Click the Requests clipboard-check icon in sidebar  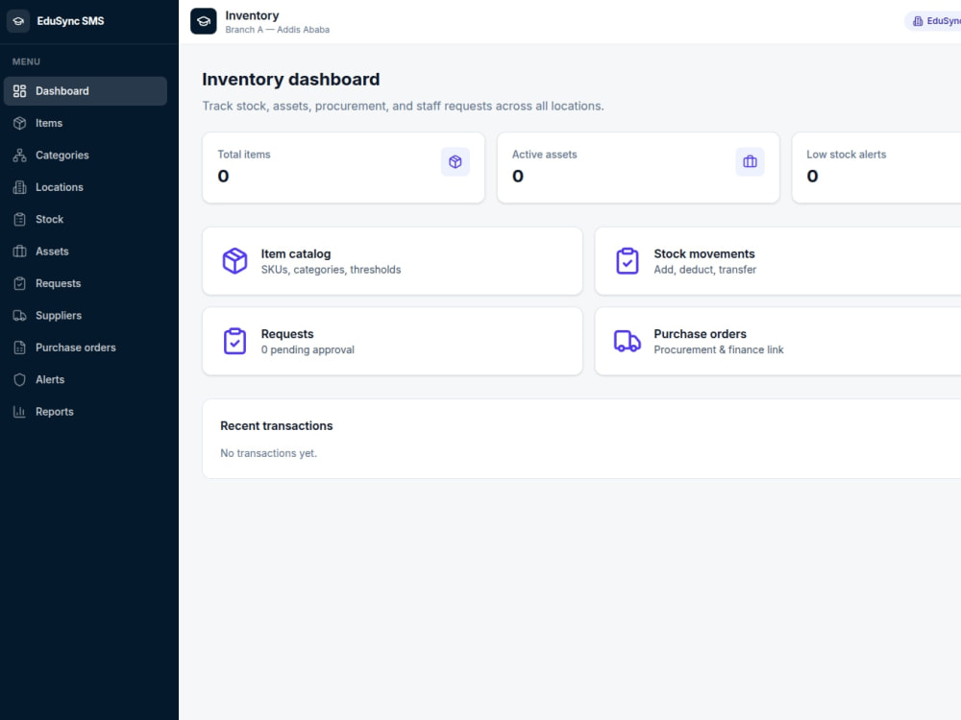[x=19, y=283]
